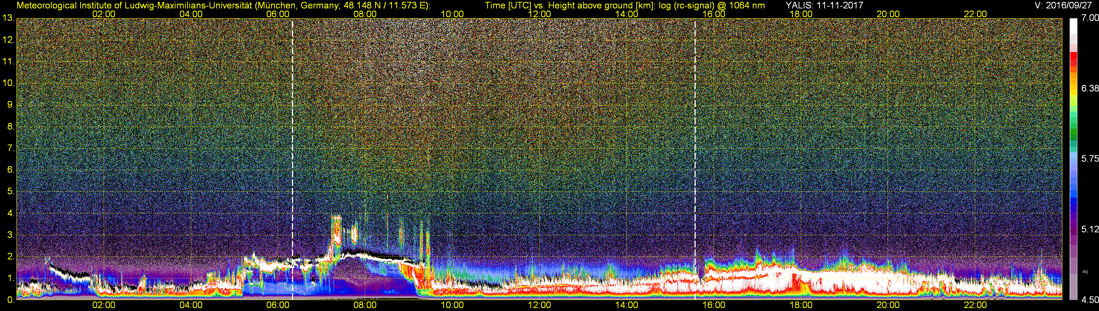1099x311 pixels.
Task: Select 14:00 on the bottom time axis
Action: click(627, 305)
